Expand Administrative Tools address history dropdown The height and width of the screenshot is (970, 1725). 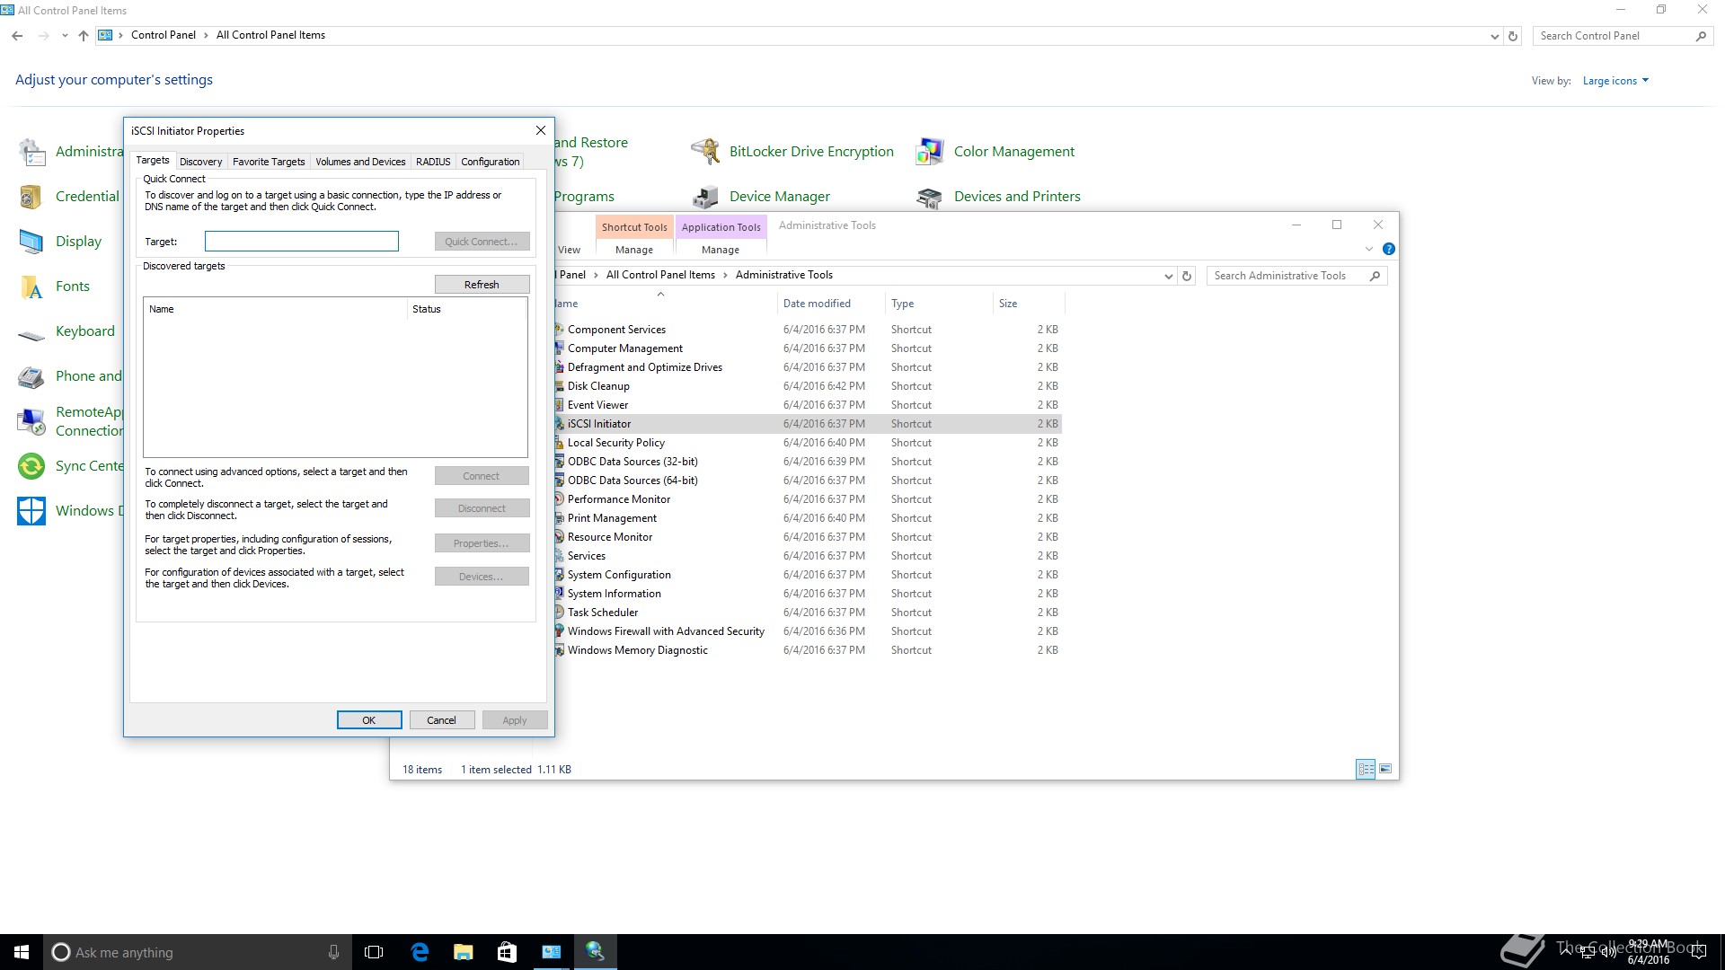[1168, 276]
